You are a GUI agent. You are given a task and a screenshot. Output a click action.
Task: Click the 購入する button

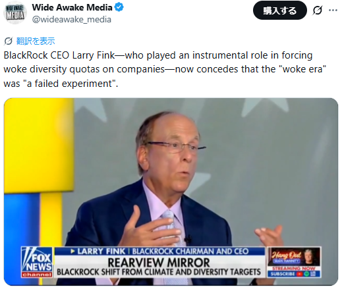[x=279, y=11]
